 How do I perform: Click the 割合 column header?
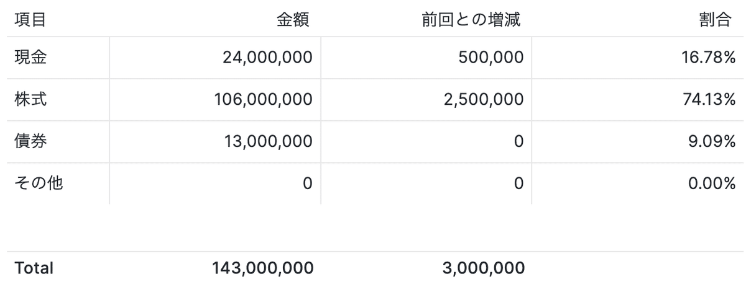click(x=714, y=20)
